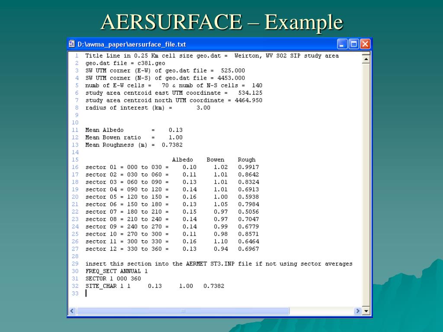This screenshot has width=443, height=332.
Task: Click the 'Albedo' column header
Action: point(182,160)
